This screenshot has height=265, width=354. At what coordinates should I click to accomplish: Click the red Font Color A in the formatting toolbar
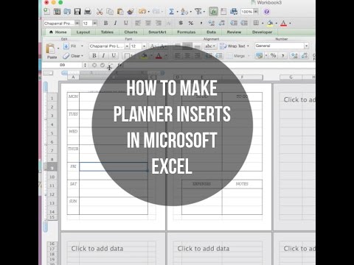click(283, 23)
